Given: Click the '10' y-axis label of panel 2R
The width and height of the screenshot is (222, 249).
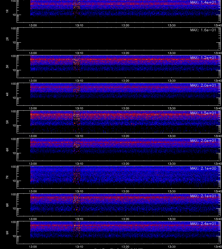Looking at the screenshot, I should point(14,42).
